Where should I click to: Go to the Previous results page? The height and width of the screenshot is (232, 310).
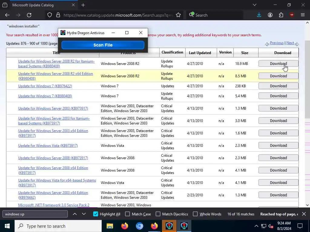pos(277,43)
